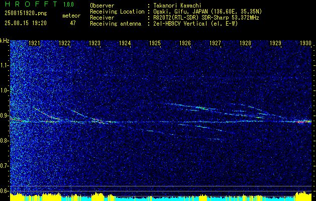Click the red echo trace near 1923

click(x=98, y=121)
